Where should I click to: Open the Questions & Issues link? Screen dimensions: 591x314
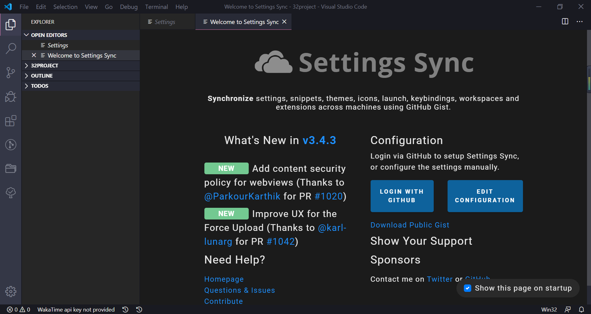[x=239, y=290]
